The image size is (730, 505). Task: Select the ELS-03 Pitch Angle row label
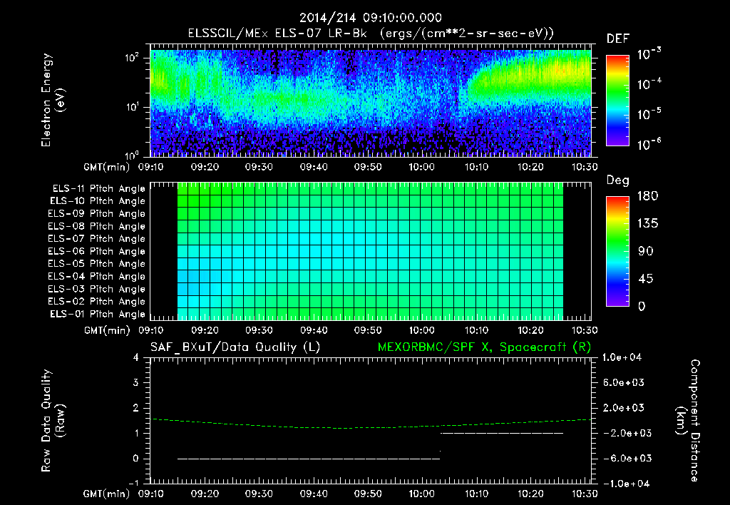[x=97, y=290]
